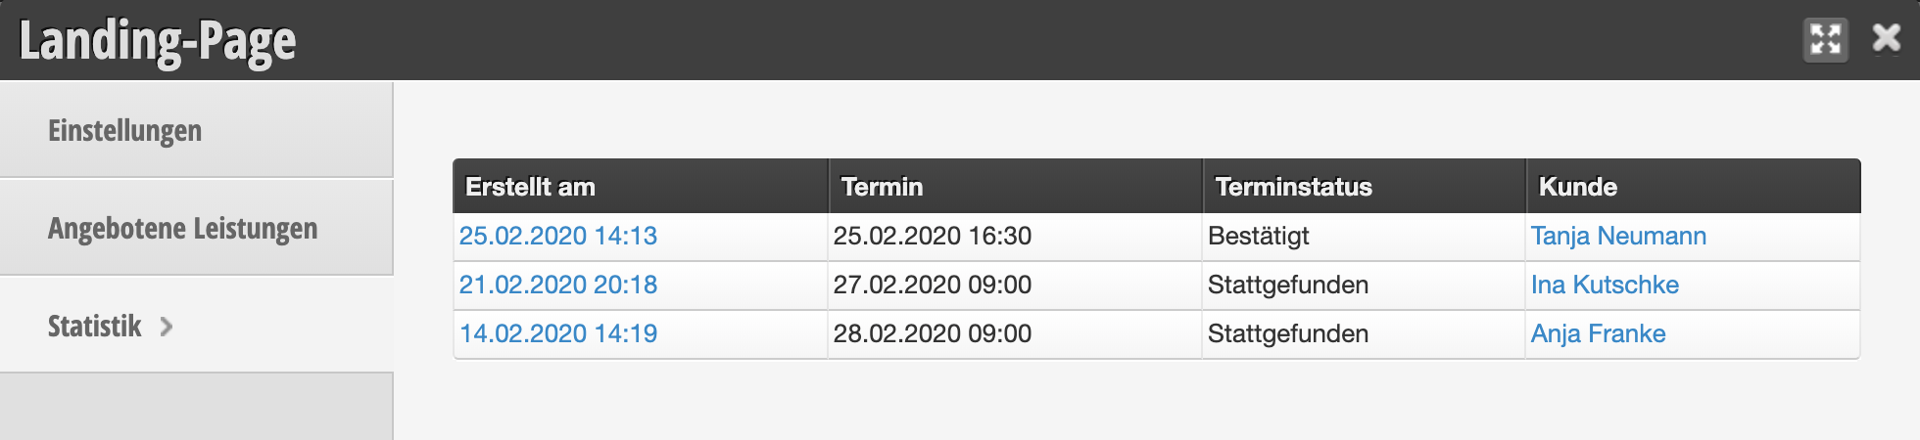Image resolution: width=1920 pixels, height=440 pixels.
Task: Select appointment 28.02.2020 09:00 cell
Action: 1015,333
